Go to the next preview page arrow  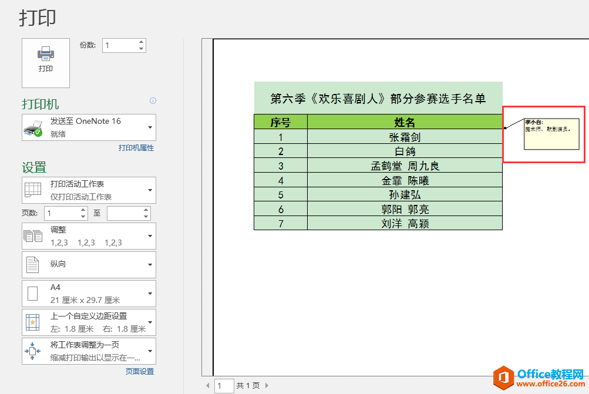267,386
